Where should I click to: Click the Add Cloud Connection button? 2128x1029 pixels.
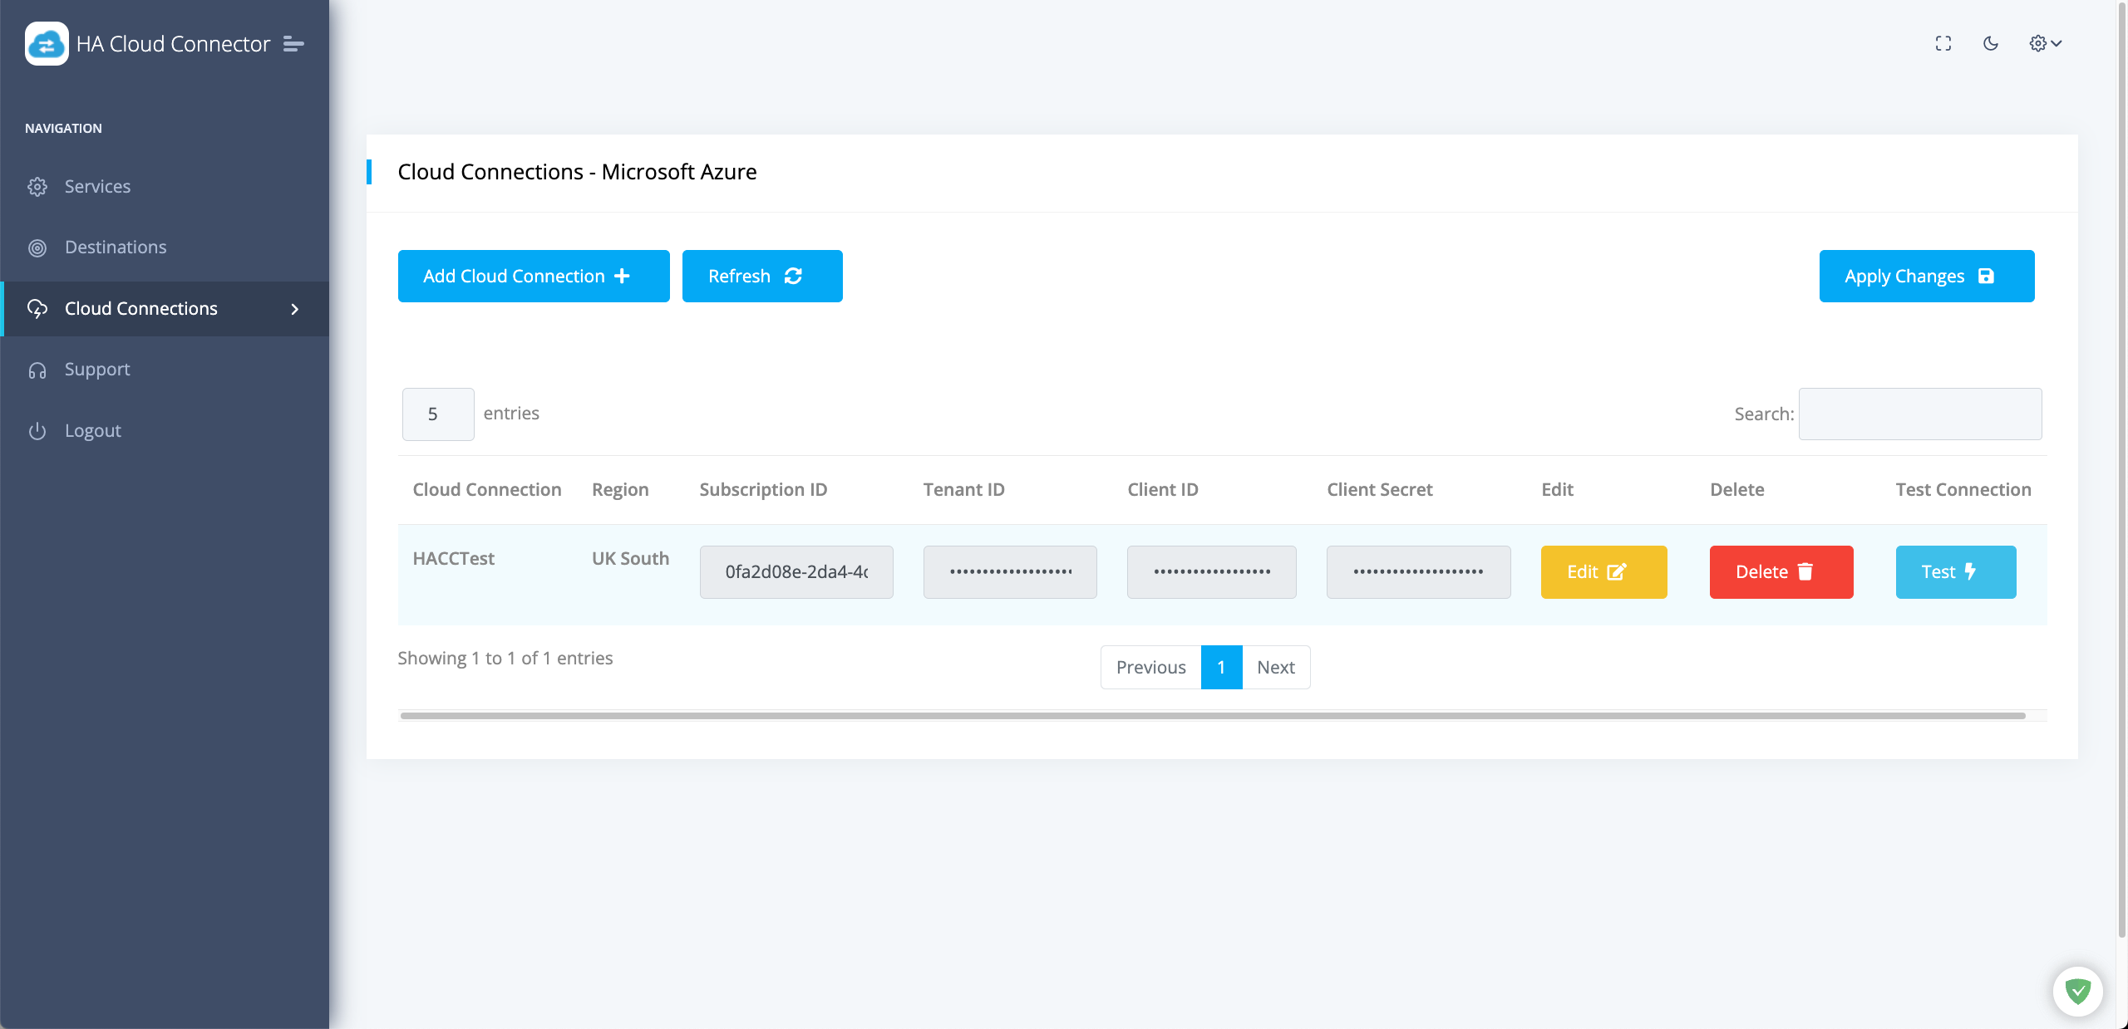pos(534,276)
